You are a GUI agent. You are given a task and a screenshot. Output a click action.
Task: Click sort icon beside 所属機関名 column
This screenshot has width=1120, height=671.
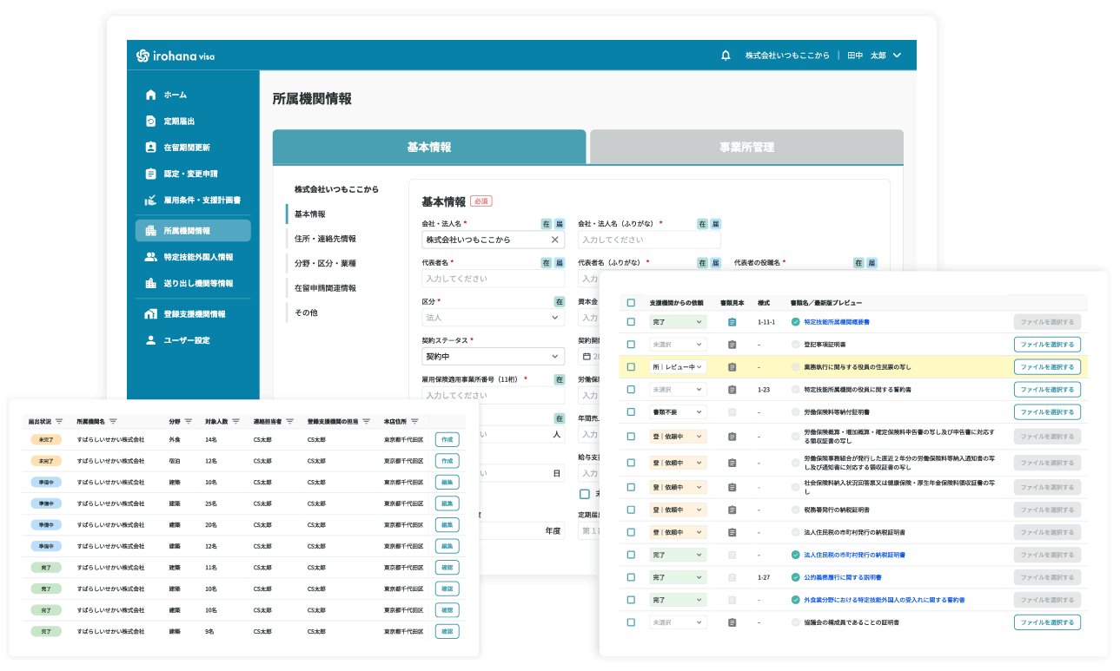[x=114, y=421]
